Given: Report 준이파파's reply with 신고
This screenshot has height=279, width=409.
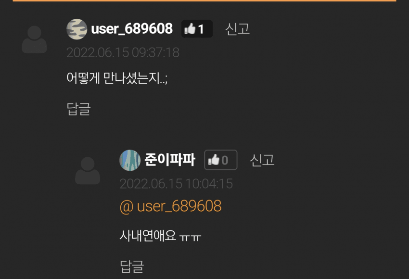Looking at the screenshot, I should (262, 160).
